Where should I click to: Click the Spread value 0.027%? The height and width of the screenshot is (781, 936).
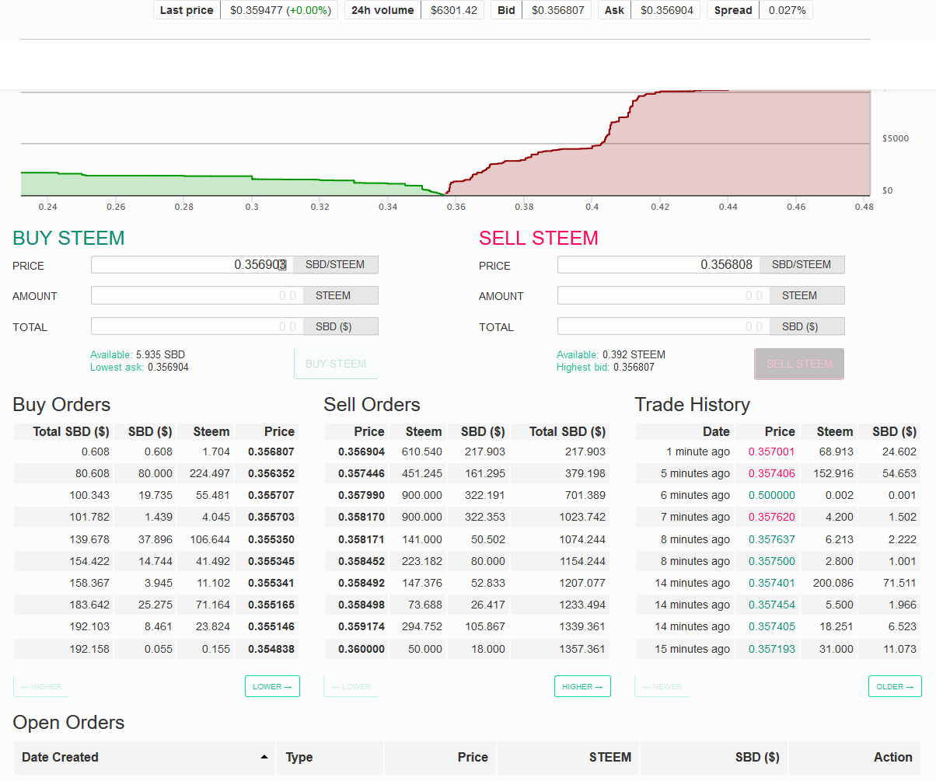tap(788, 10)
